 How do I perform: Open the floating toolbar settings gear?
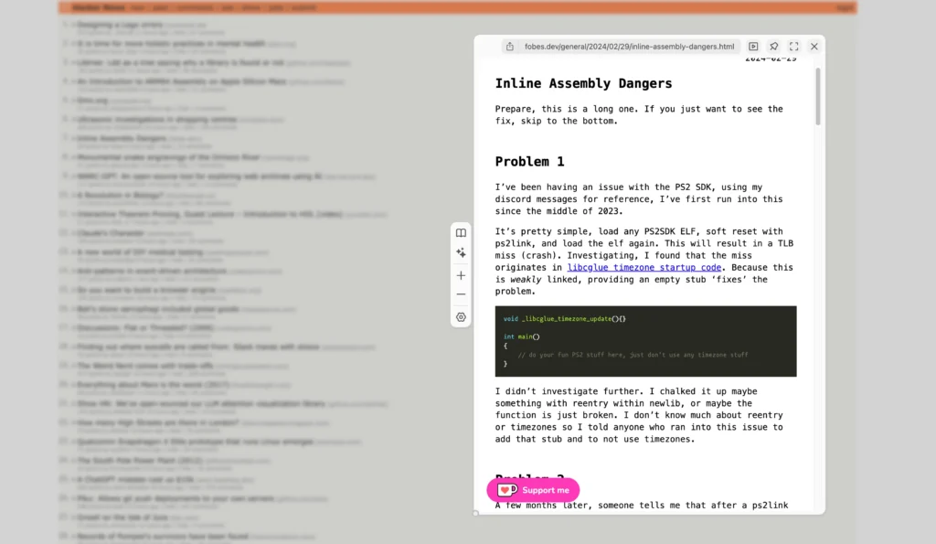point(461,316)
